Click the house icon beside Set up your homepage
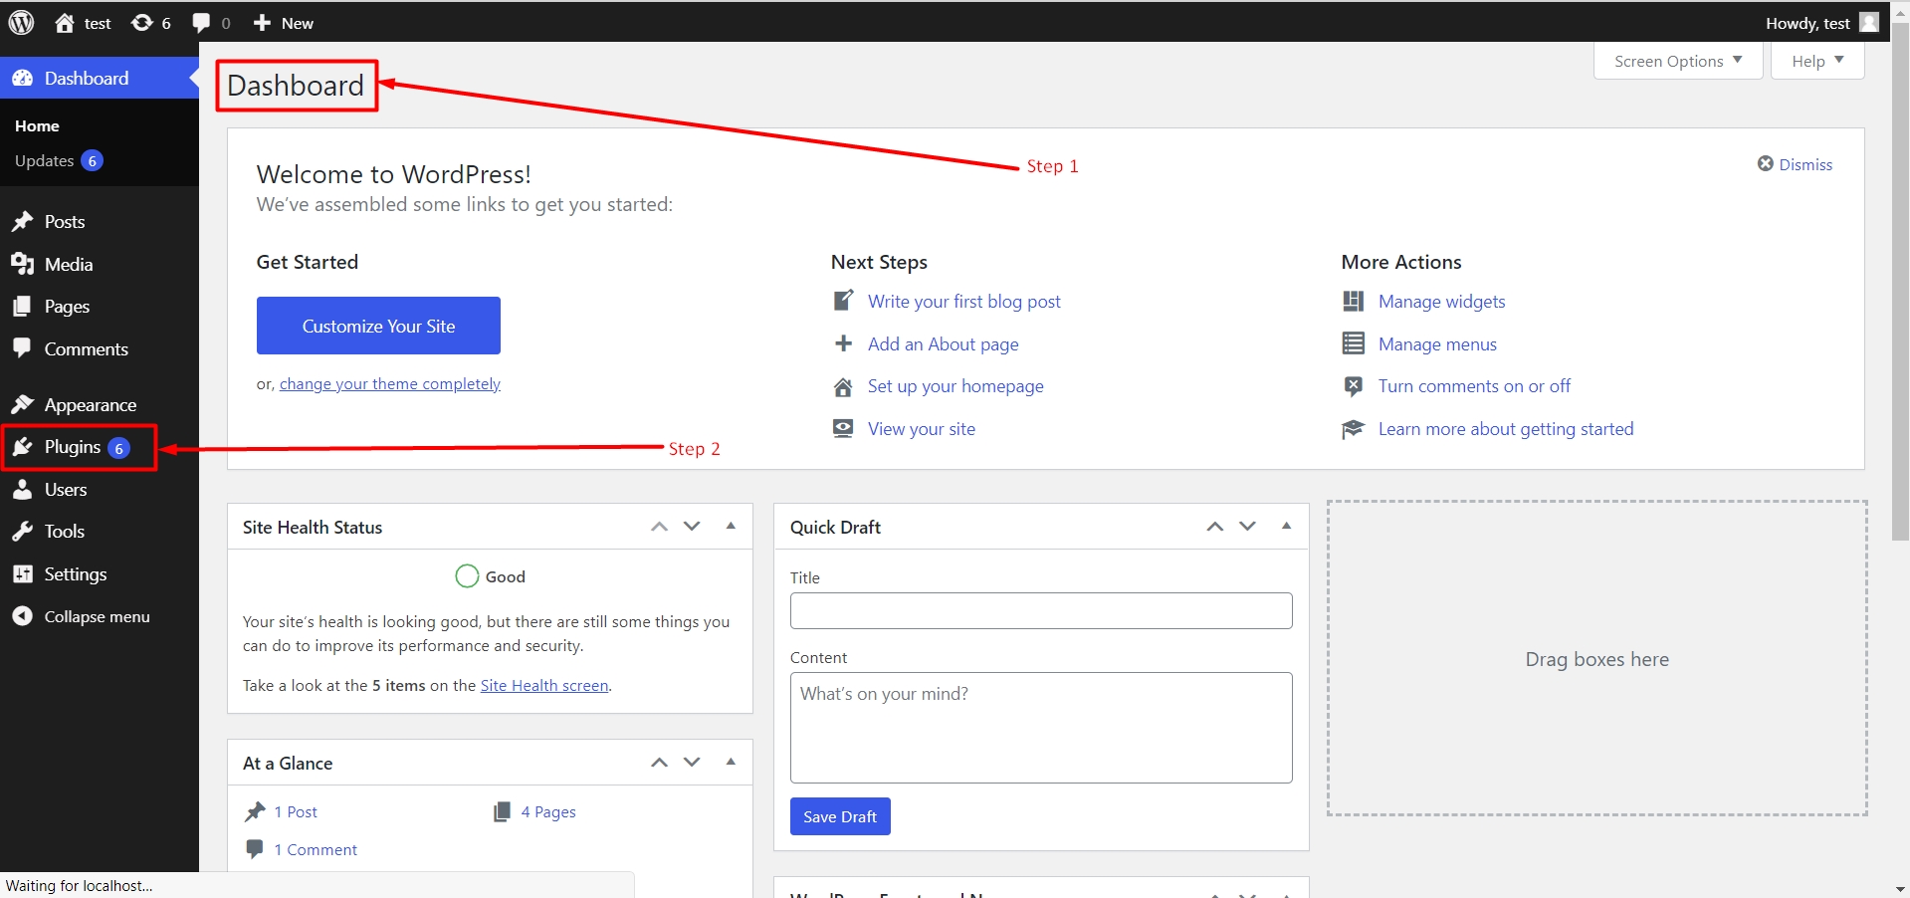This screenshot has height=898, width=1910. (x=843, y=386)
